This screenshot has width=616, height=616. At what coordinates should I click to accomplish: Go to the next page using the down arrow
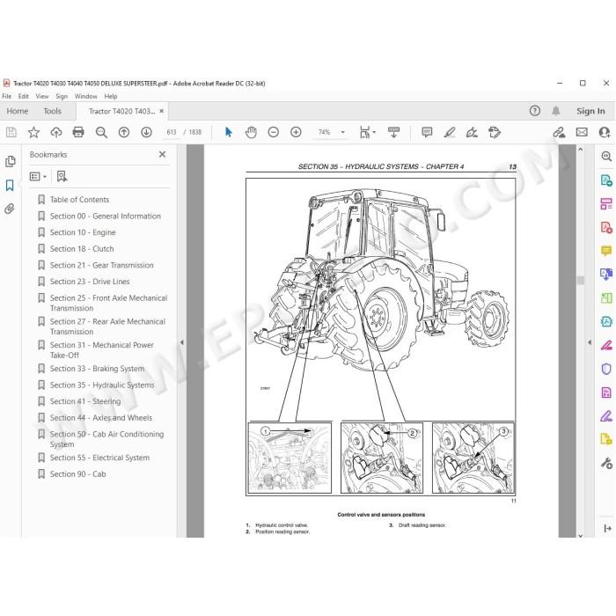[147, 132]
